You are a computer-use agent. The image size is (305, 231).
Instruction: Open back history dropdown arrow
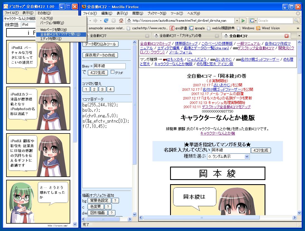(x=90, y=20)
